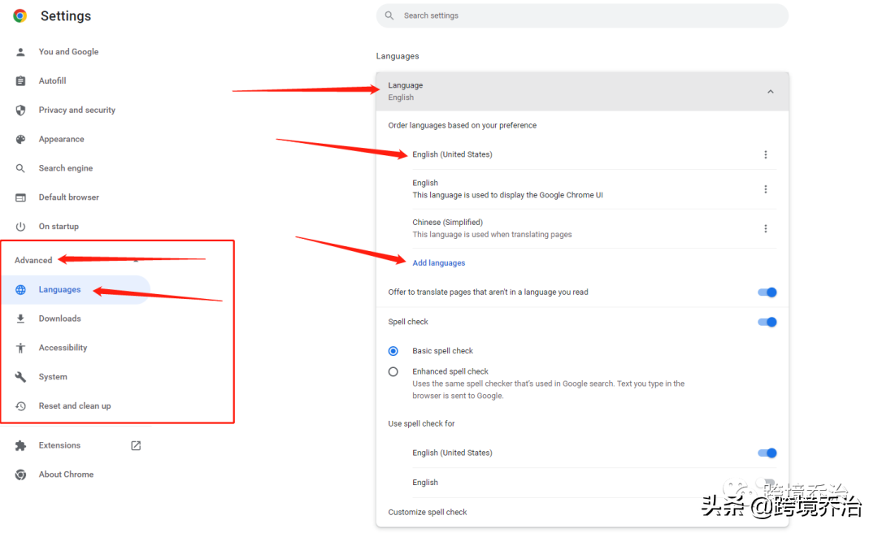The height and width of the screenshot is (533, 878).
Task: Select Enhanced spell check radio button
Action: [x=393, y=372]
